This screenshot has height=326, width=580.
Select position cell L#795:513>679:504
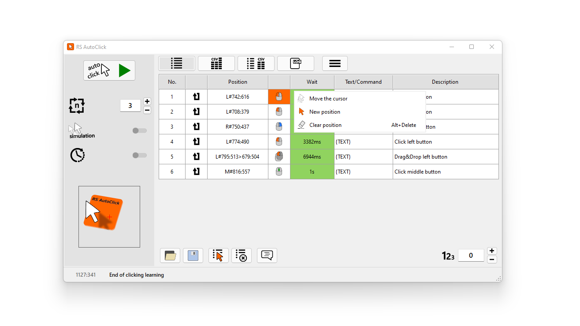238,157
